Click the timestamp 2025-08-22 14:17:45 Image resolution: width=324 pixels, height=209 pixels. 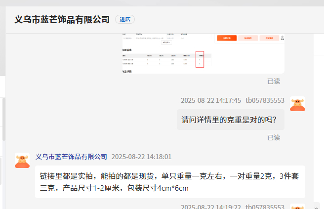211,100
